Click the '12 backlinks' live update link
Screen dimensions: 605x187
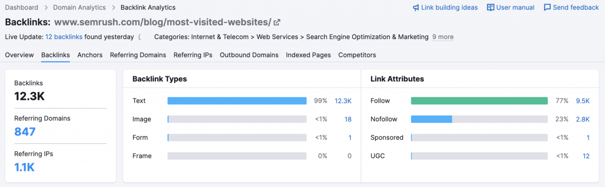(x=64, y=37)
